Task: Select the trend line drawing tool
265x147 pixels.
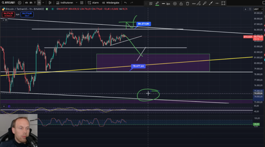Action: 199,3
